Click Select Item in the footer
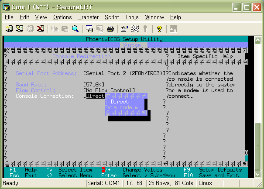Screen dimensions: 264x189 [75, 170]
